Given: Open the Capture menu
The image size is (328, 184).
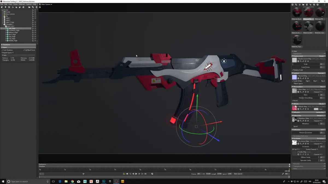Looking at the screenshot, I should click(x=29, y=4).
